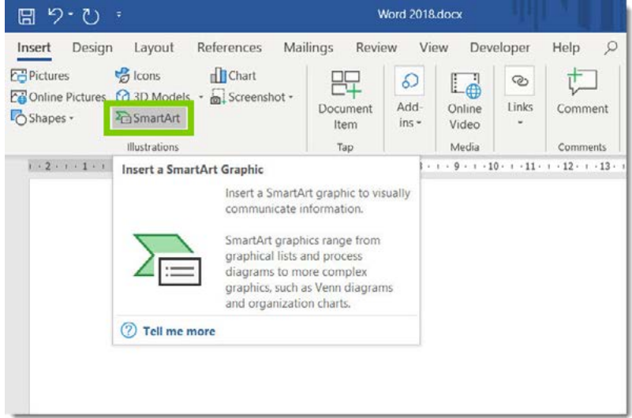Switch to the Design tab
The image size is (632, 418).
(92, 47)
